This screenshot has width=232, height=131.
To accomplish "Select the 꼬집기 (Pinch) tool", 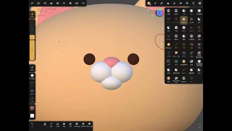I will (184, 29).
